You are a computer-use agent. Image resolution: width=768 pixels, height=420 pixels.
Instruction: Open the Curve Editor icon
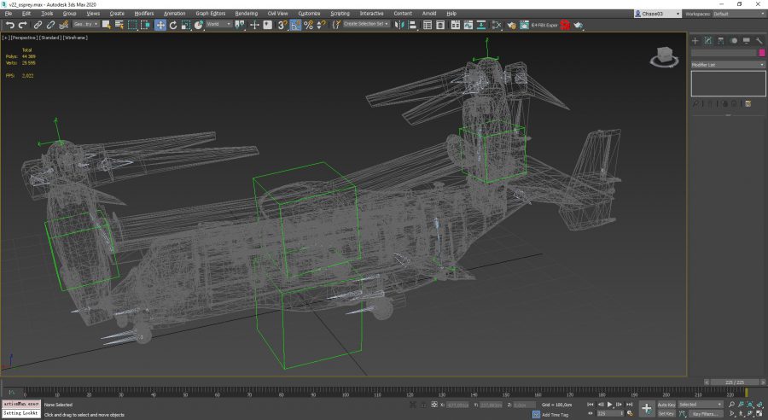pyautogui.click(x=468, y=25)
